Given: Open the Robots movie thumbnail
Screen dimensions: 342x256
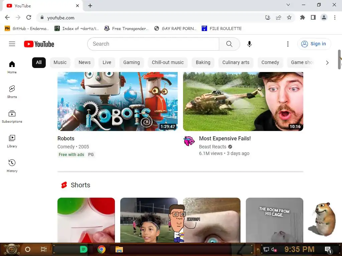Looking at the screenshot, I should 118,101.
